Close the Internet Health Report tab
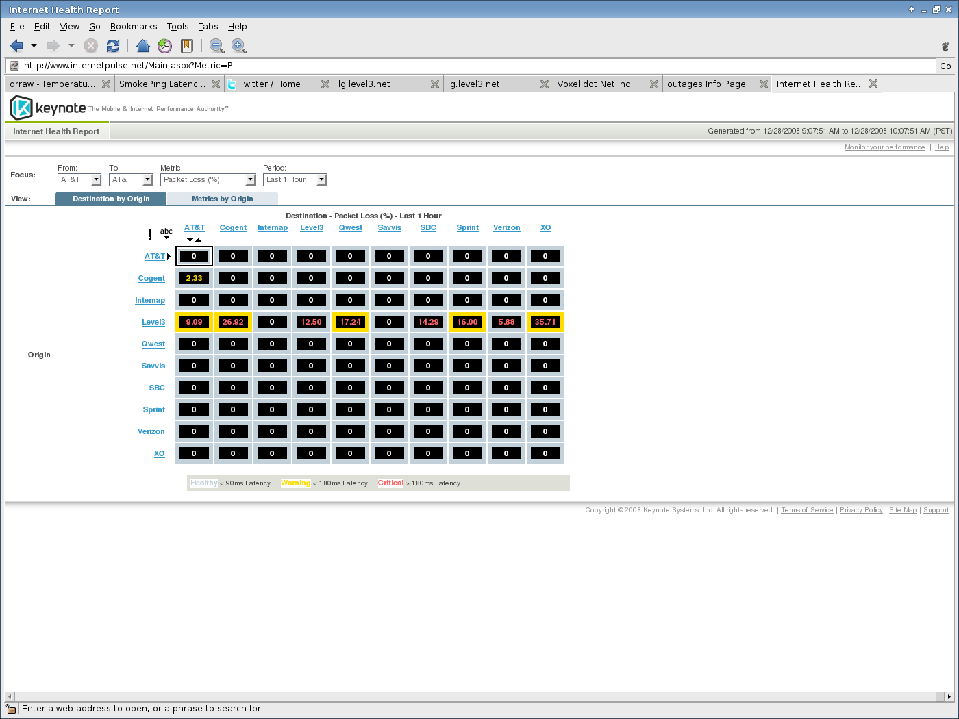This screenshot has height=719, width=959. 873,84
